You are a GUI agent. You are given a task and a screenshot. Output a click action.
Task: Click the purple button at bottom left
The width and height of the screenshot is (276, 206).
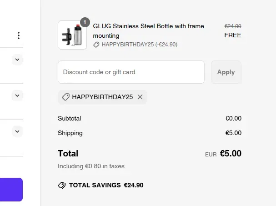click(11, 190)
